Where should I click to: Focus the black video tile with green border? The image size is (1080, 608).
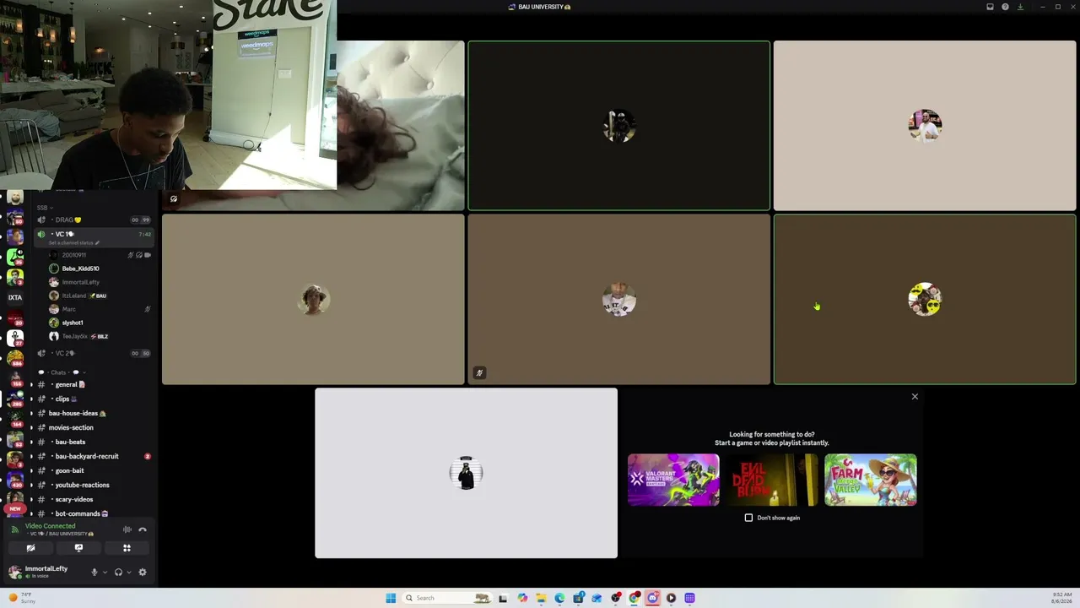click(x=619, y=126)
